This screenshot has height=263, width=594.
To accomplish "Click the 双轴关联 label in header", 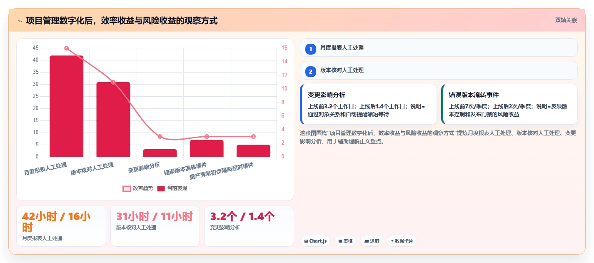I will (566, 20).
